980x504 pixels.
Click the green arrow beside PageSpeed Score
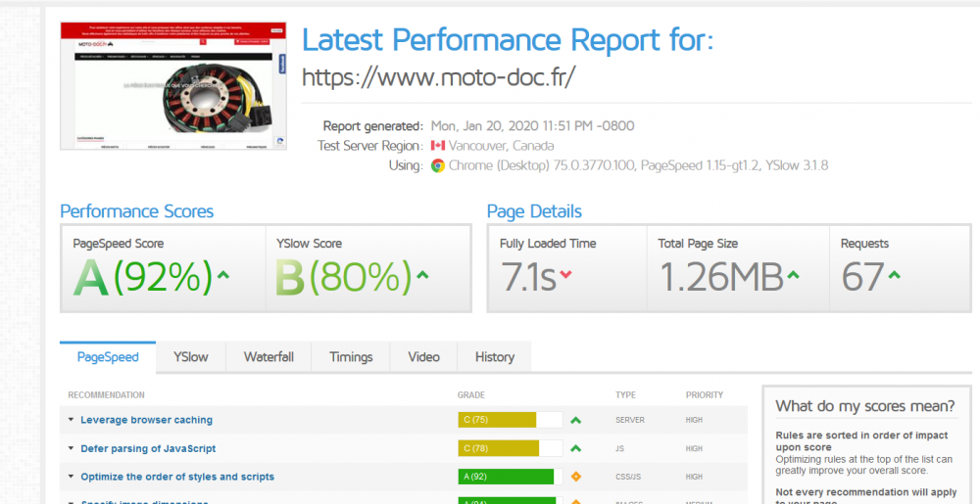click(x=222, y=274)
